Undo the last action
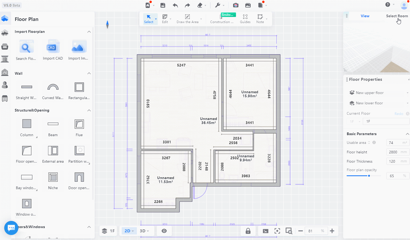Screen dimensions: 410x240 [175, 5]
